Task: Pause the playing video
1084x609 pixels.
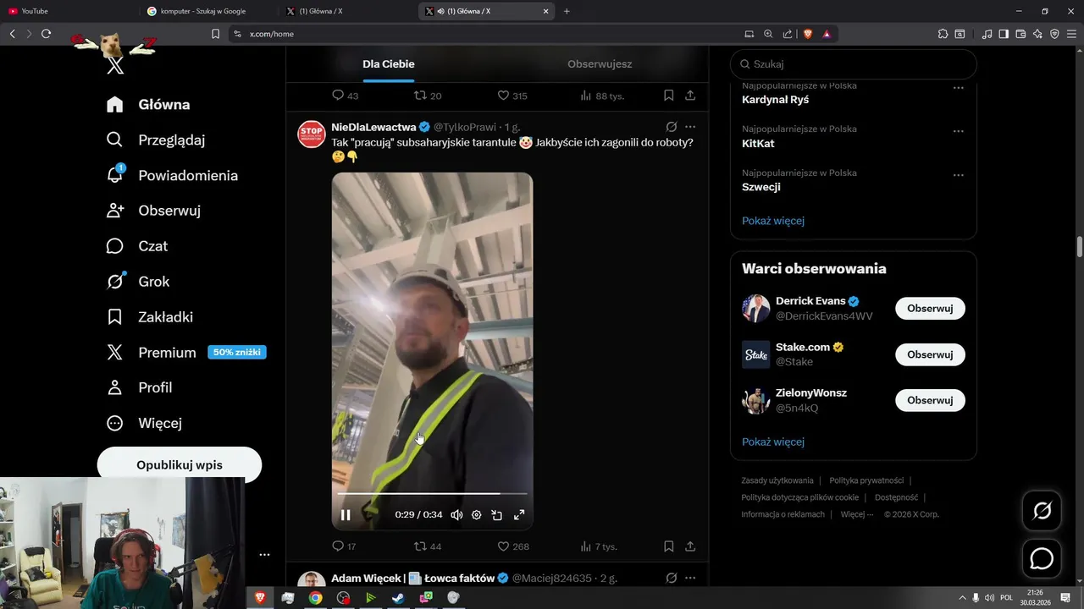Action: click(346, 514)
